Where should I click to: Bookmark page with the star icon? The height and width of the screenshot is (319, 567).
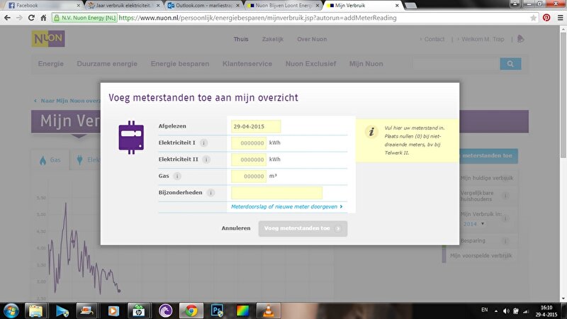(533, 18)
